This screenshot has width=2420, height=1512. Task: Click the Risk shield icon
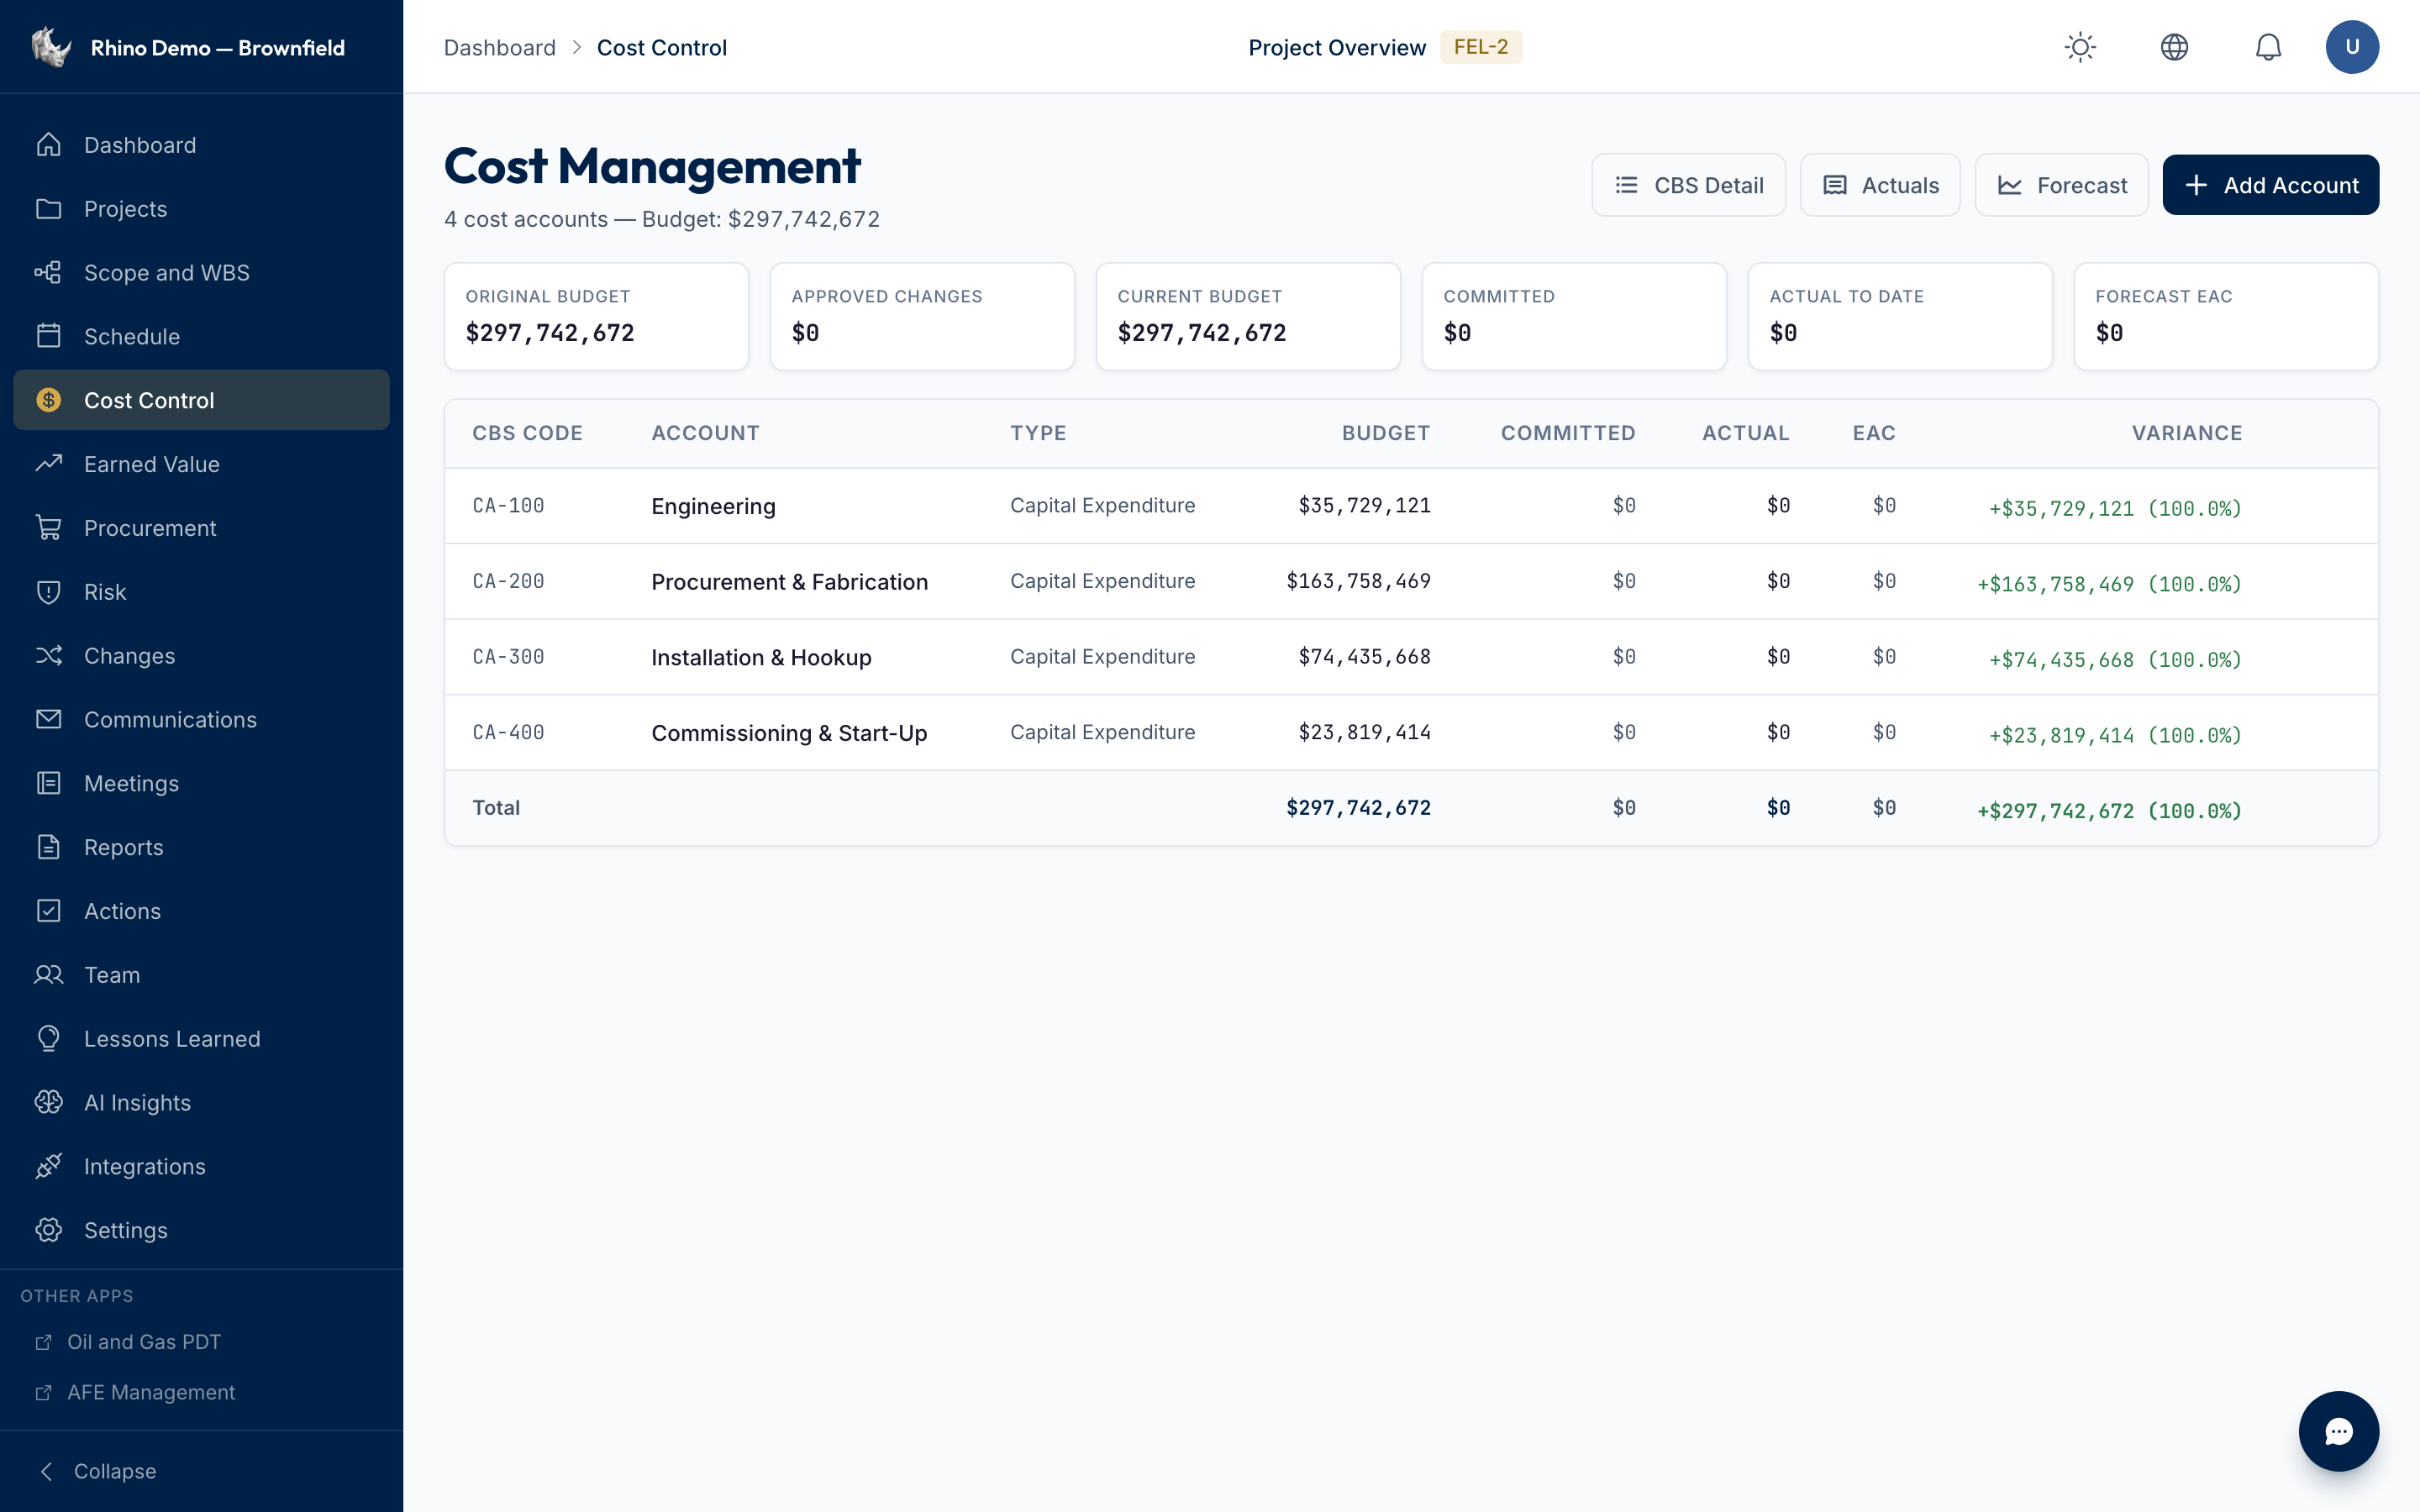tap(48, 592)
